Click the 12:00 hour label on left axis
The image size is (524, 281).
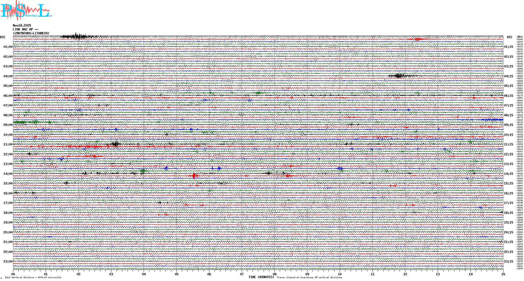8,154
